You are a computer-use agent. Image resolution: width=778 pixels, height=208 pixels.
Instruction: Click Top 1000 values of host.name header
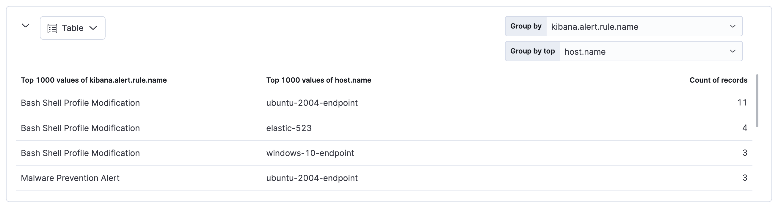(318, 80)
